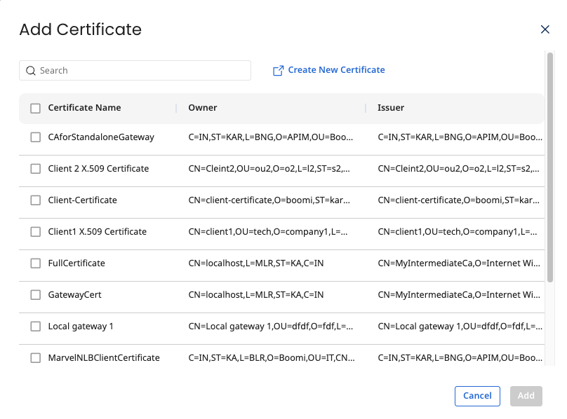Check the FullCertificate row
Image resolution: width=567 pixels, height=419 pixels.
coord(35,263)
